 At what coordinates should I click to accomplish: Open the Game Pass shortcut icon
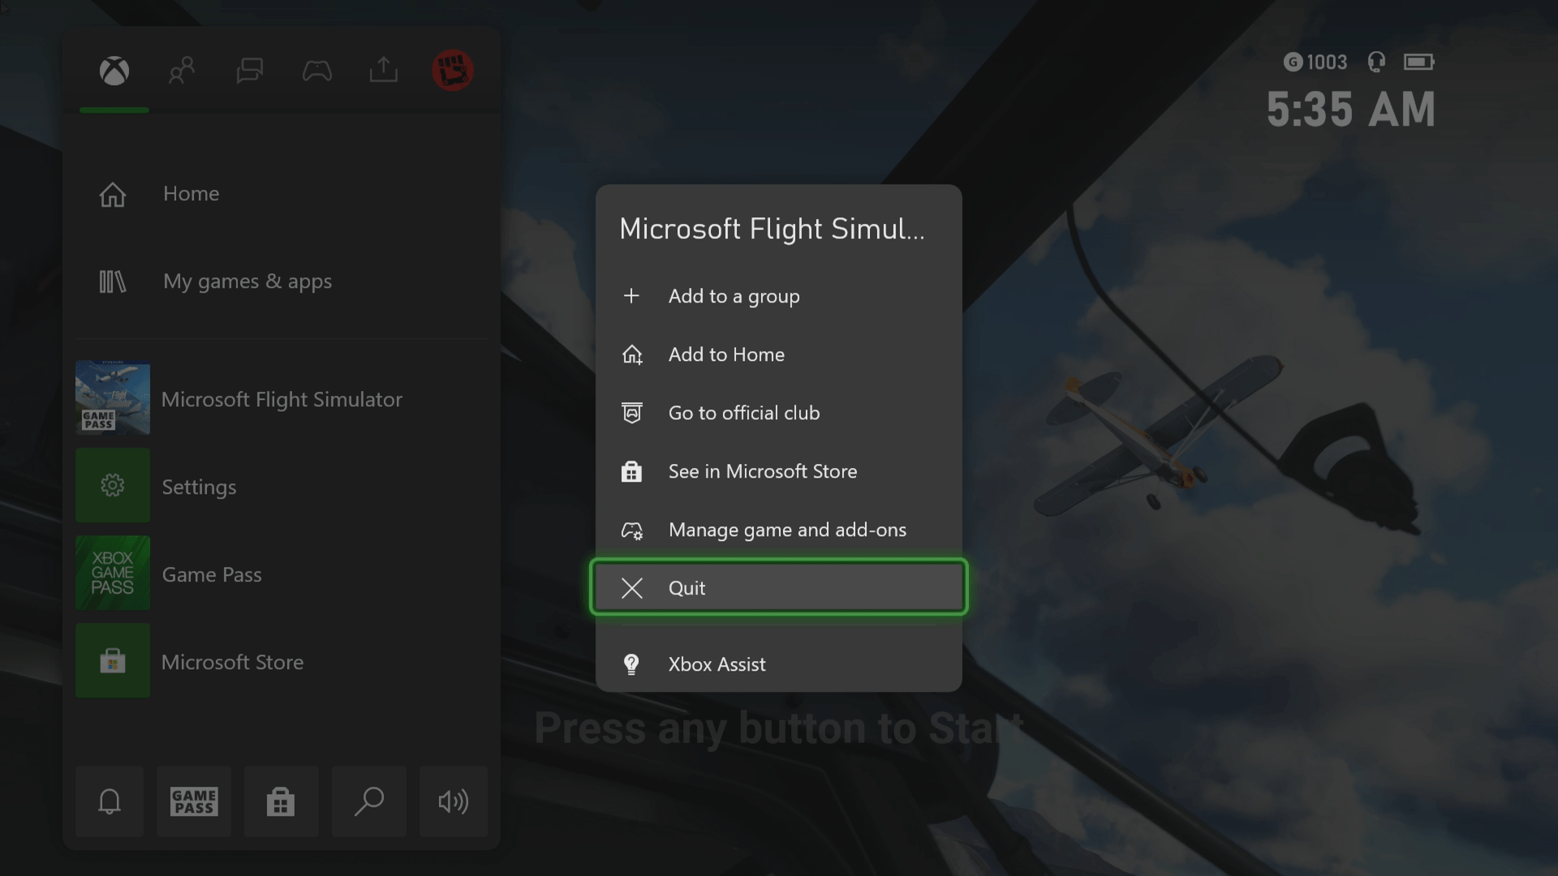(x=193, y=801)
